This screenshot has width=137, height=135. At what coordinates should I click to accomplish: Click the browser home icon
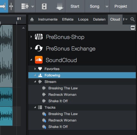coord(32,20)
